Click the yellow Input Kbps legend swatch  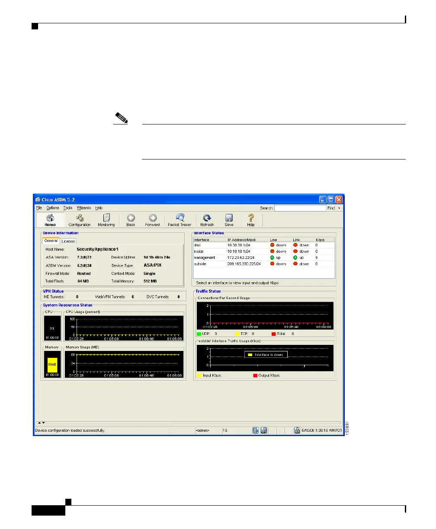point(199,376)
